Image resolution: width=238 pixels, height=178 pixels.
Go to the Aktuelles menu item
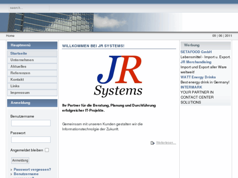32,67
